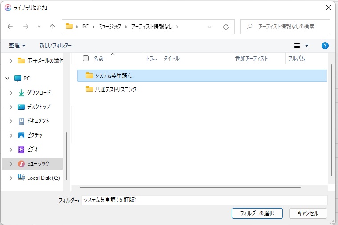The width and height of the screenshot is (338, 225).
Task: Close the ライブラリに追加 dialog
Action: 329,8
